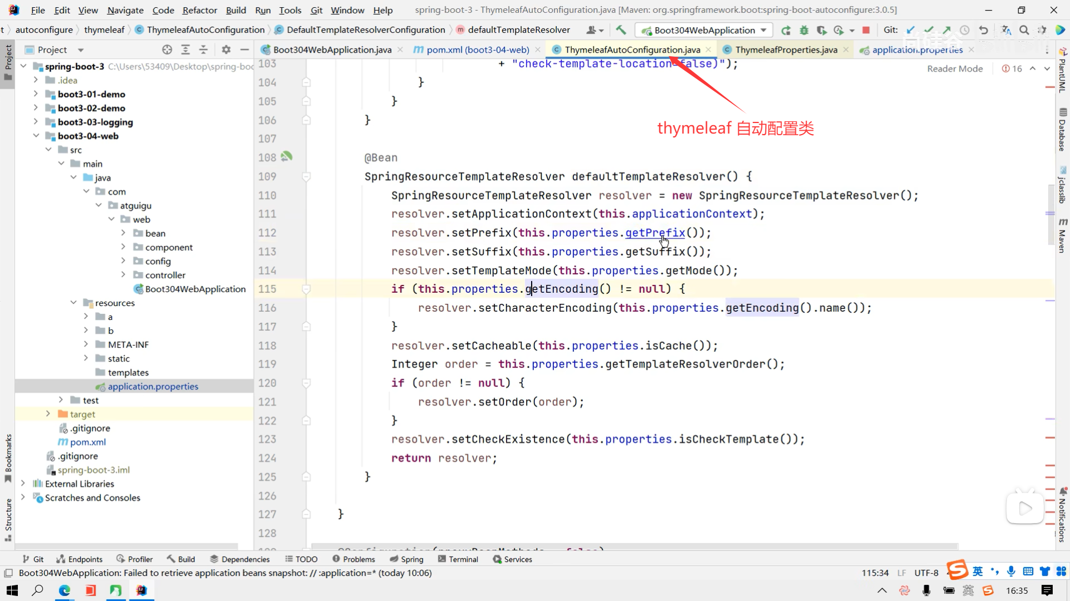
Task: Click the Build project hammer icon
Action: pyautogui.click(x=621, y=30)
